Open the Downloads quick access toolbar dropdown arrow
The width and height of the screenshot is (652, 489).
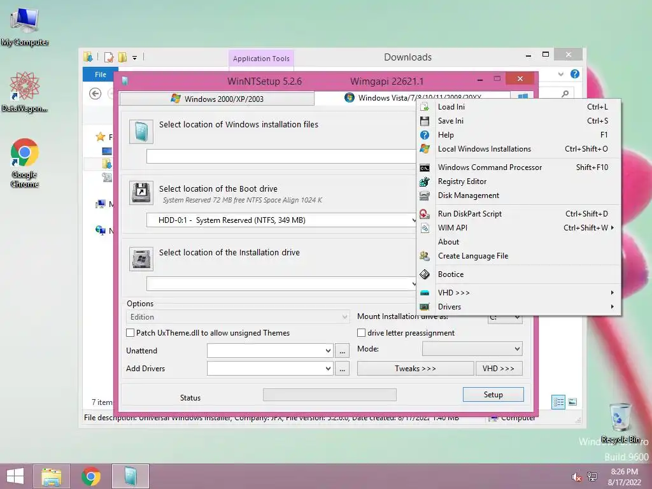pos(135,58)
